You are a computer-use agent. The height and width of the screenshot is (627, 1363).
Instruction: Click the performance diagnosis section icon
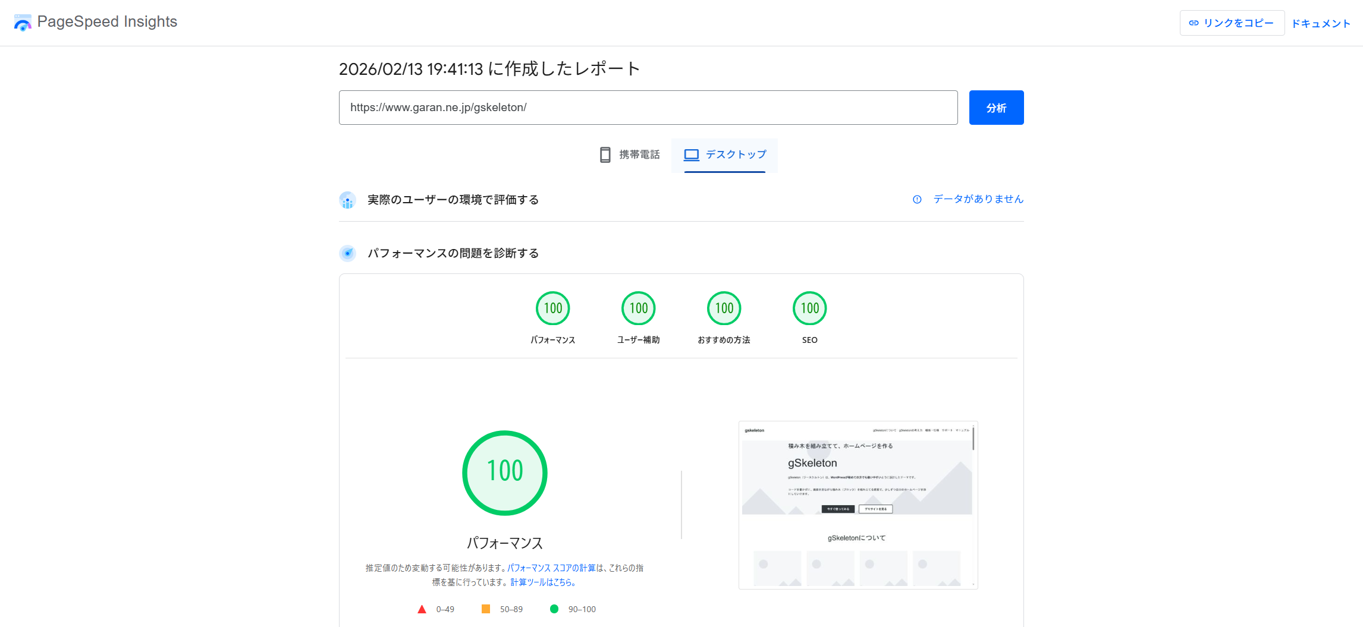point(347,253)
